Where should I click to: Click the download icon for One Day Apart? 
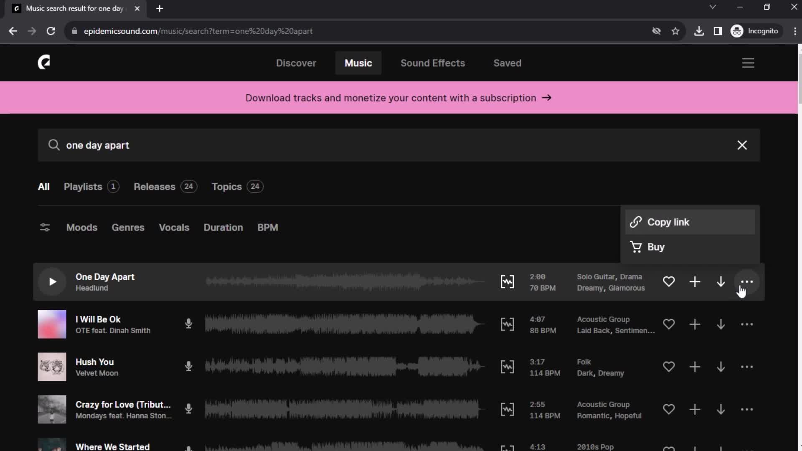coord(721,281)
